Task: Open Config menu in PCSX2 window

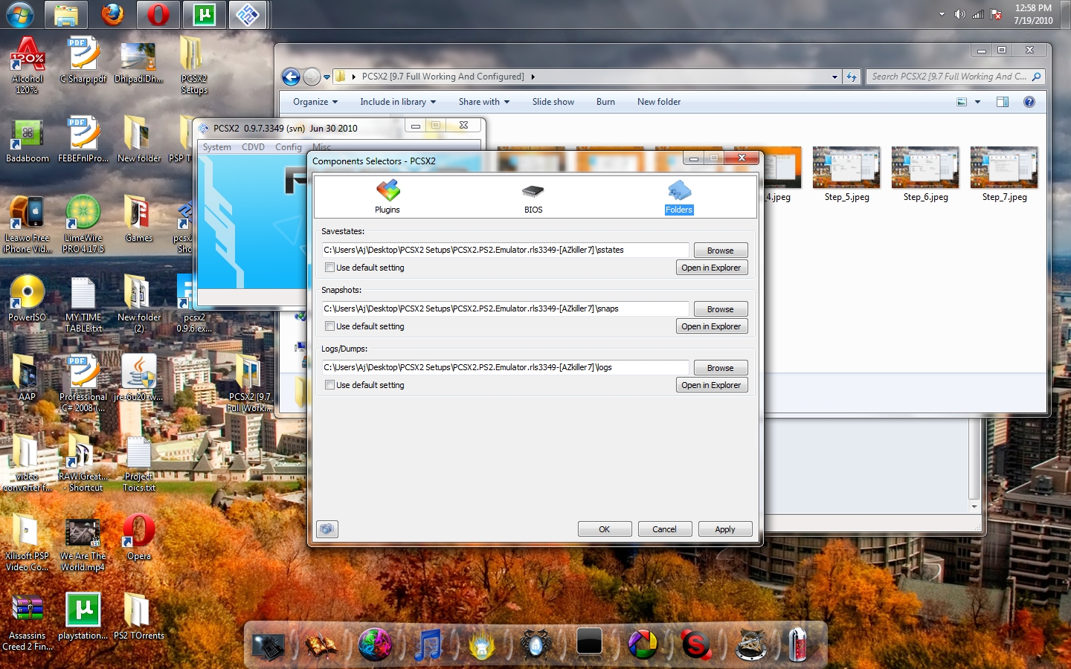Action: (289, 147)
